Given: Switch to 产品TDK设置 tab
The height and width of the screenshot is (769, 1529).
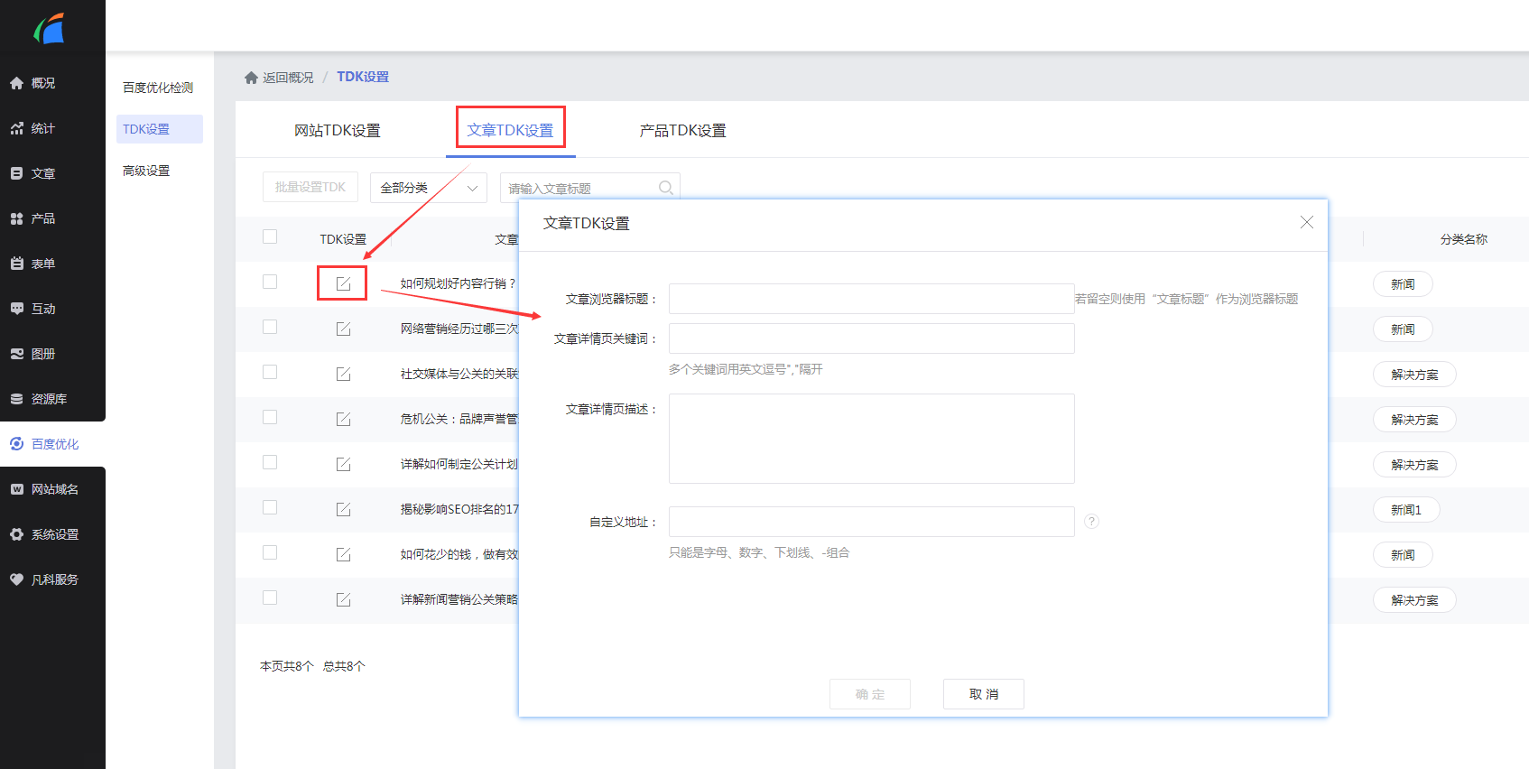Looking at the screenshot, I should tap(683, 131).
